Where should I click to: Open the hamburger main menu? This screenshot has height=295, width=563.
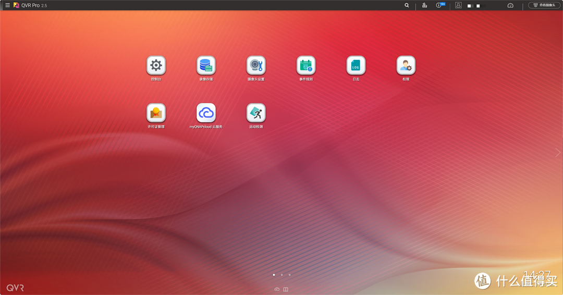(7, 5)
